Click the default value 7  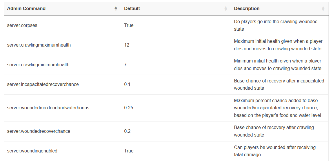click(x=125, y=65)
